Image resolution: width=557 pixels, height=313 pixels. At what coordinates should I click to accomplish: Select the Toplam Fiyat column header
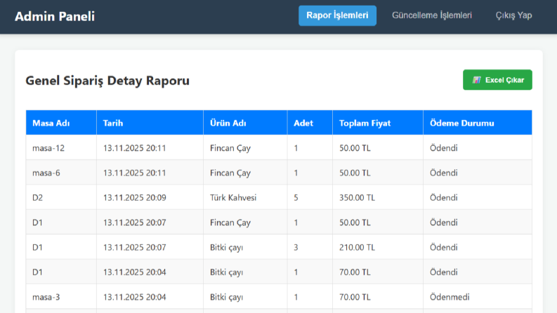click(378, 123)
